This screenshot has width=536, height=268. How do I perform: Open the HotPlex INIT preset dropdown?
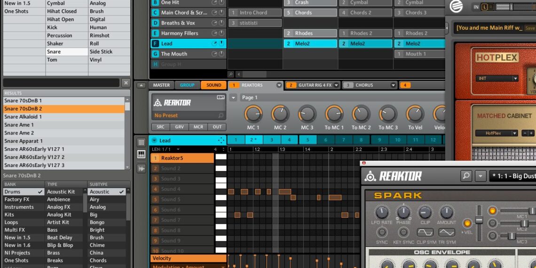coord(515,79)
